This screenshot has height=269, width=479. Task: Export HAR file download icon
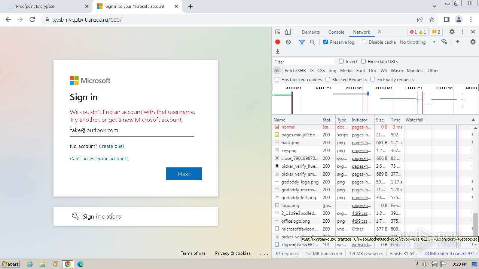click(x=278, y=52)
